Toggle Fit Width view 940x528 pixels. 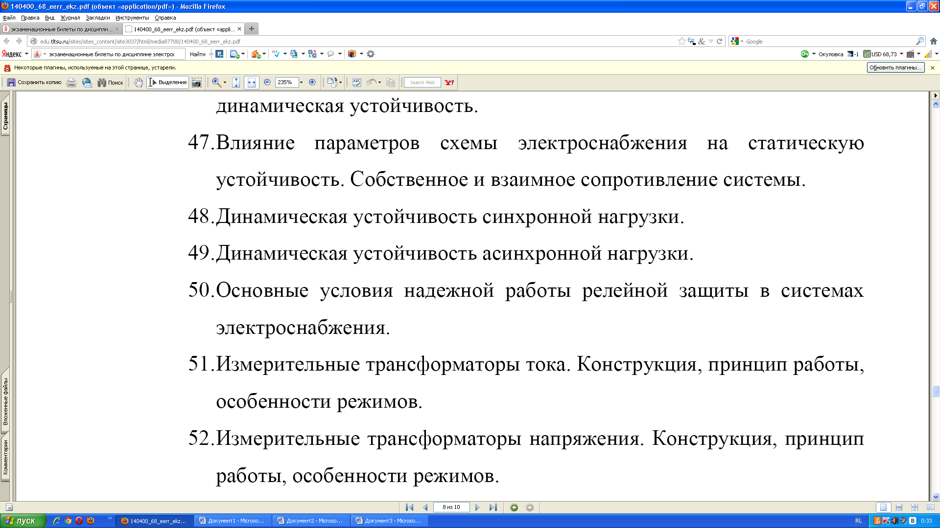[252, 83]
